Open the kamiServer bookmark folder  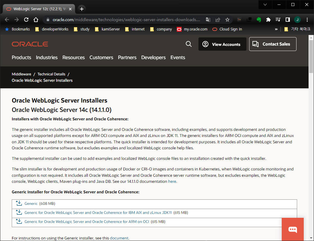107,29
